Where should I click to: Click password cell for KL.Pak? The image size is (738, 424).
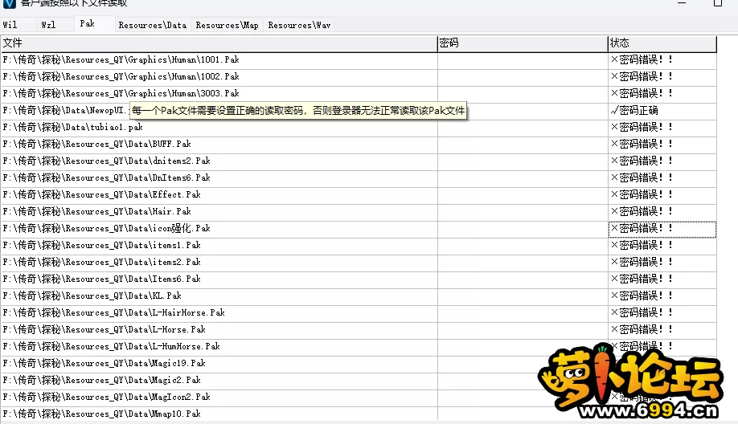click(523, 296)
